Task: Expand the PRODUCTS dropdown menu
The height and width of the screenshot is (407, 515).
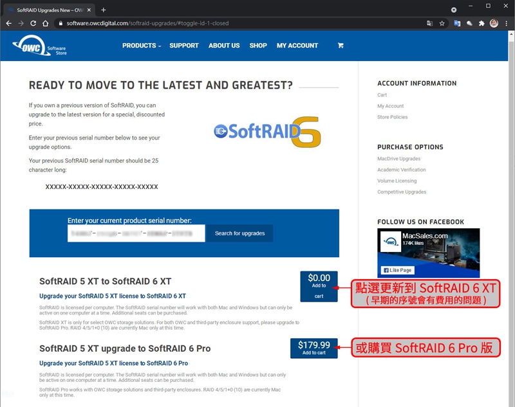Action: [x=142, y=46]
